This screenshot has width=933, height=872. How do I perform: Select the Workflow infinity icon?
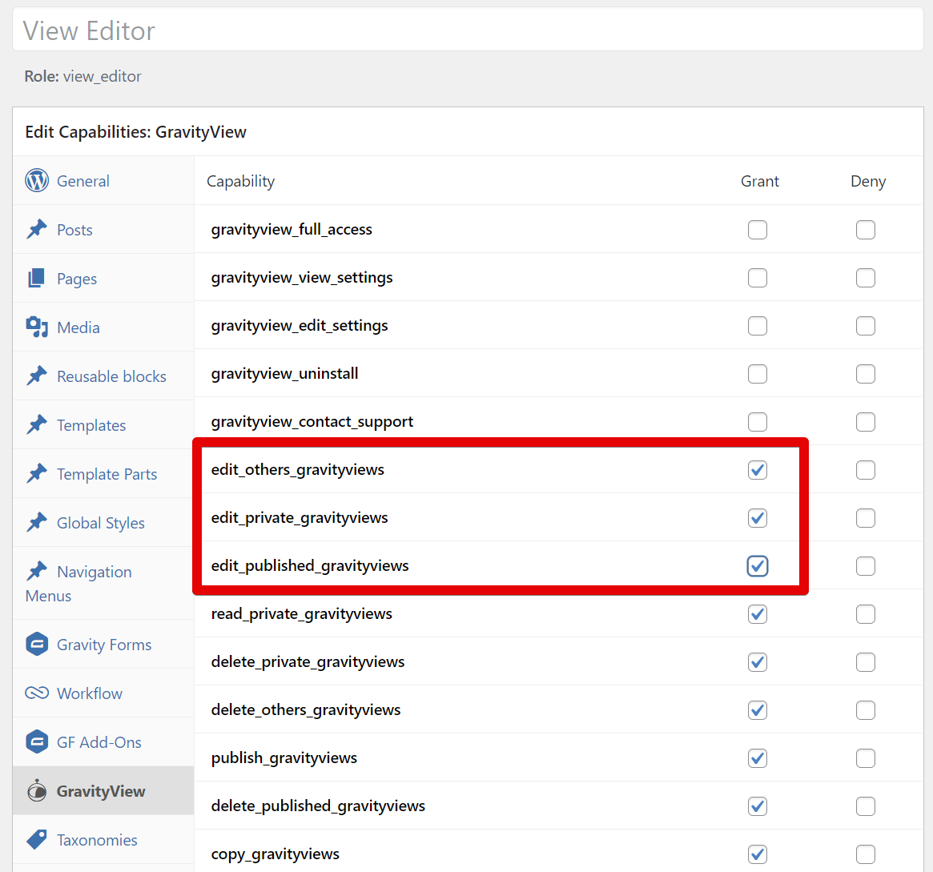point(37,693)
